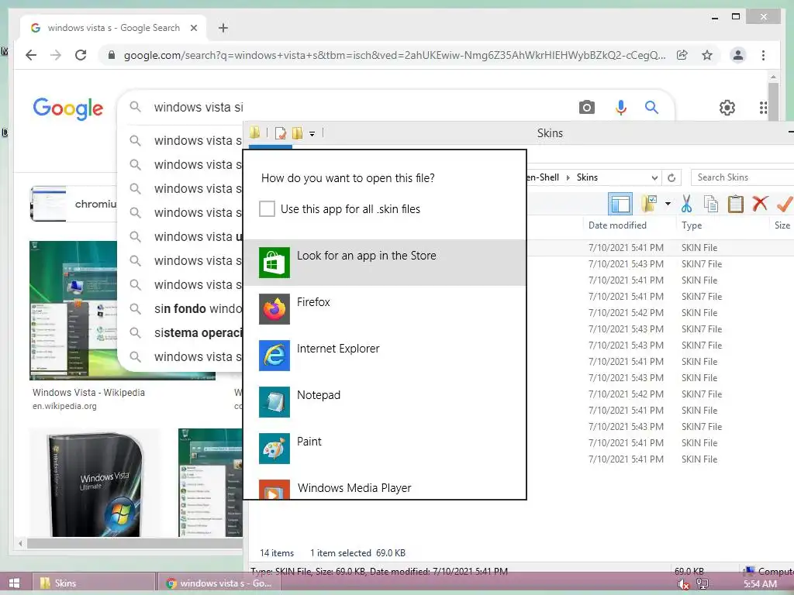Open the Windows Vista - Wikipedia thumbnail
The height and width of the screenshot is (595, 794).
(74, 310)
